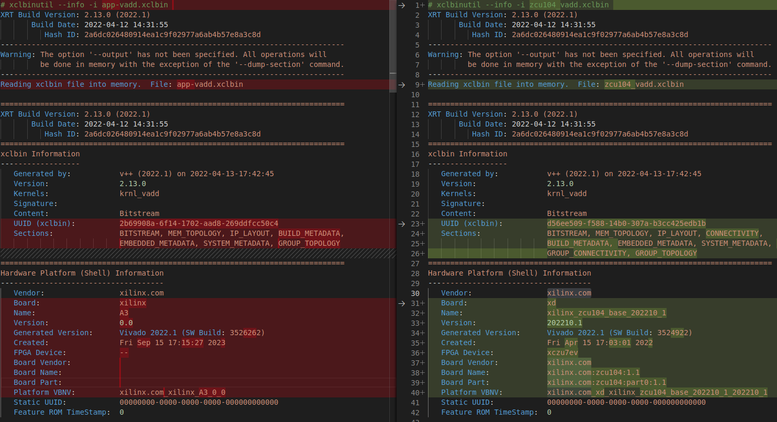The height and width of the screenshot is (422, 777).
Task: Click the arrow marker next to line 9
Action: [x=401, y=84]
